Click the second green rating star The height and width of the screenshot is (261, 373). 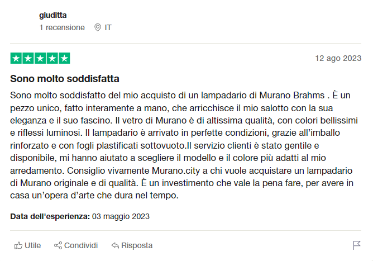point(28,58)
